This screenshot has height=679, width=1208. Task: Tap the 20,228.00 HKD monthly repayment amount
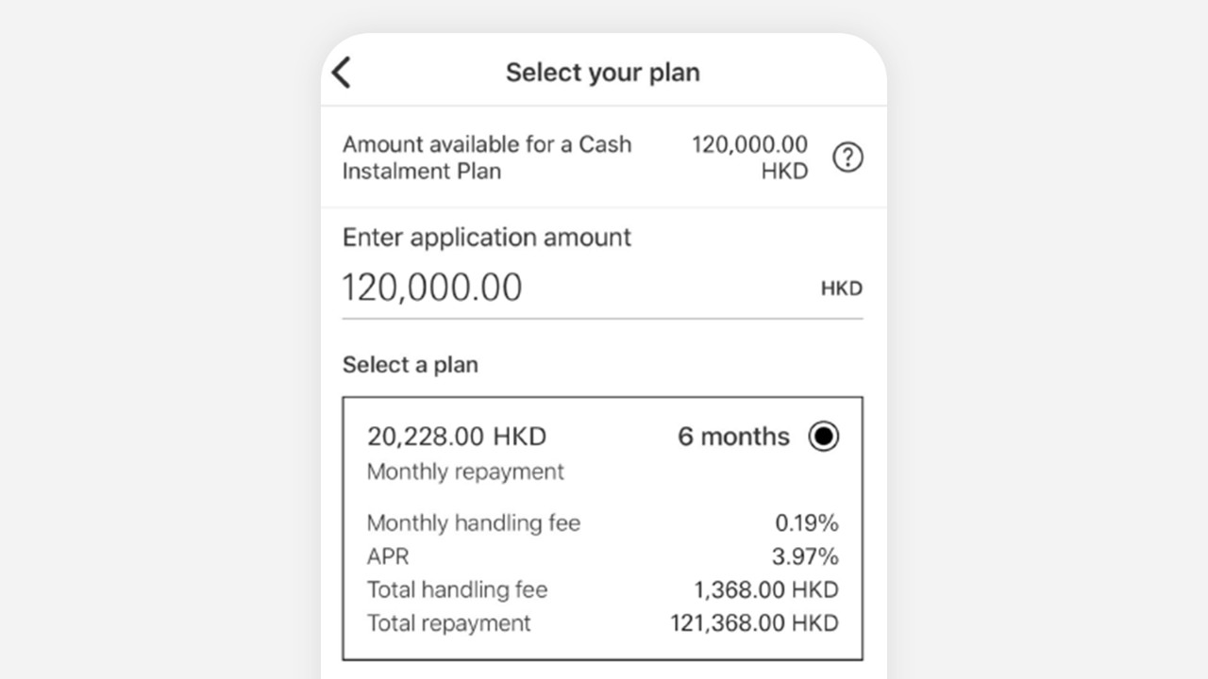click(x=457, y=437)
